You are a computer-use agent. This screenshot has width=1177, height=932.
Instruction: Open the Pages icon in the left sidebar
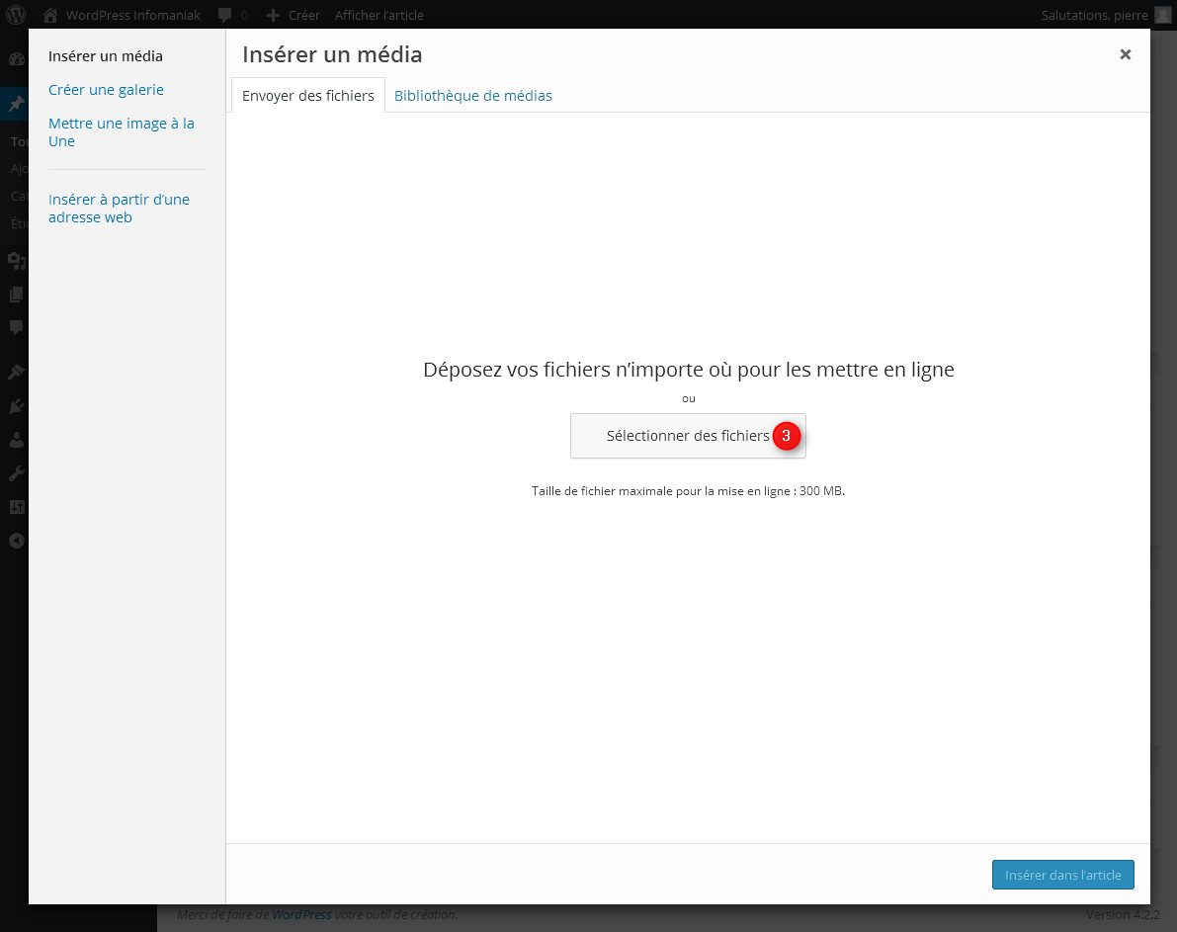(16, 294)
